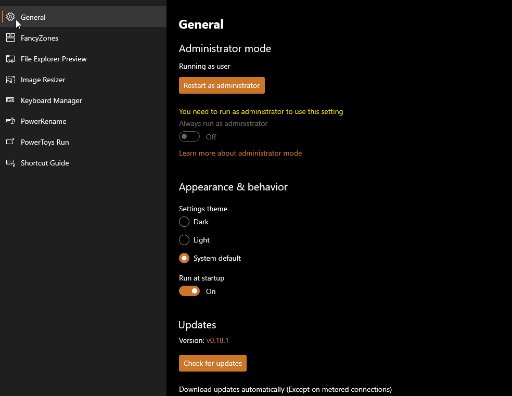Image resolution: width=512 pixels, height=396 pixels.
Task: Select the Dark theme radio button
Action: click(184, 222)
